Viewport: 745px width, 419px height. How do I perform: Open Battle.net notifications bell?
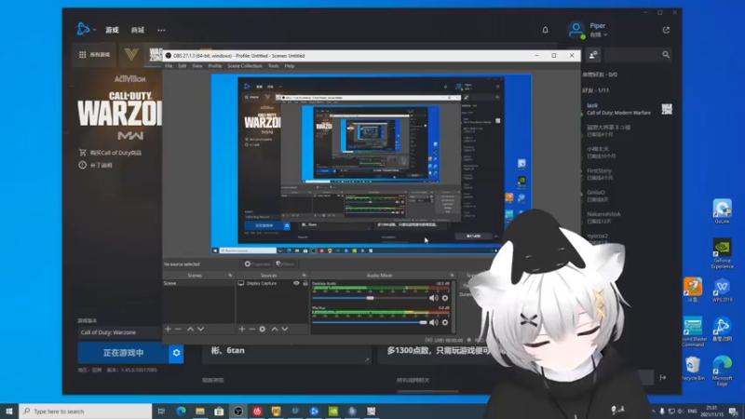point(545,30)
